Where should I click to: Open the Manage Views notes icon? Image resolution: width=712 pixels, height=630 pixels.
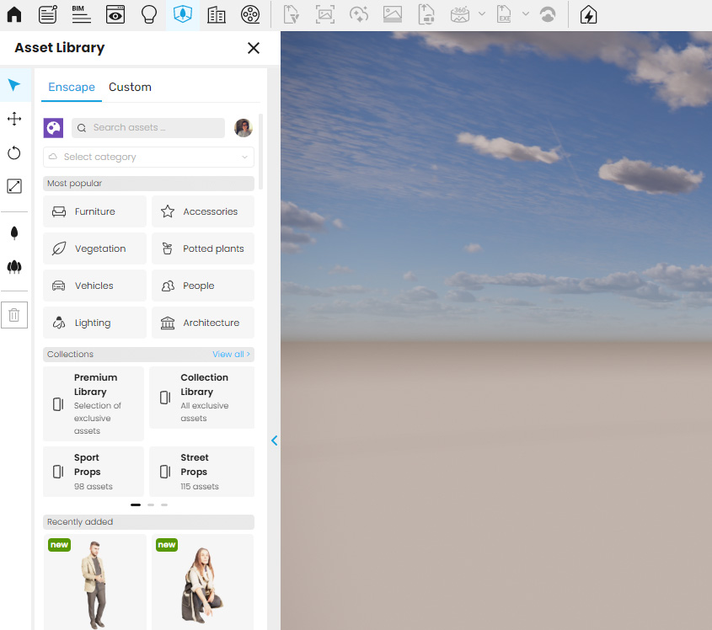[x=48, y=14]
